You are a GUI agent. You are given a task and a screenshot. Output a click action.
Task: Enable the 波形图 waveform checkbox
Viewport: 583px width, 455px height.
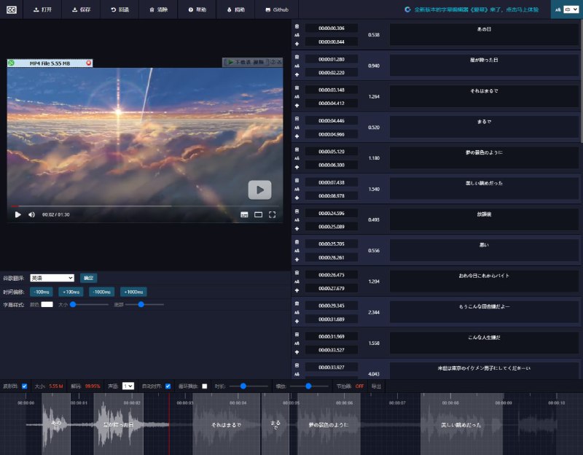[24, 387]
